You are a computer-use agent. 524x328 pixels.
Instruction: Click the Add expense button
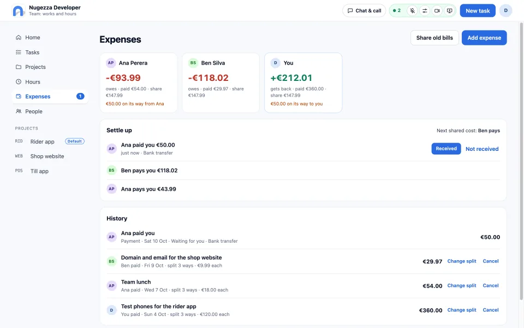pos(484,38)
